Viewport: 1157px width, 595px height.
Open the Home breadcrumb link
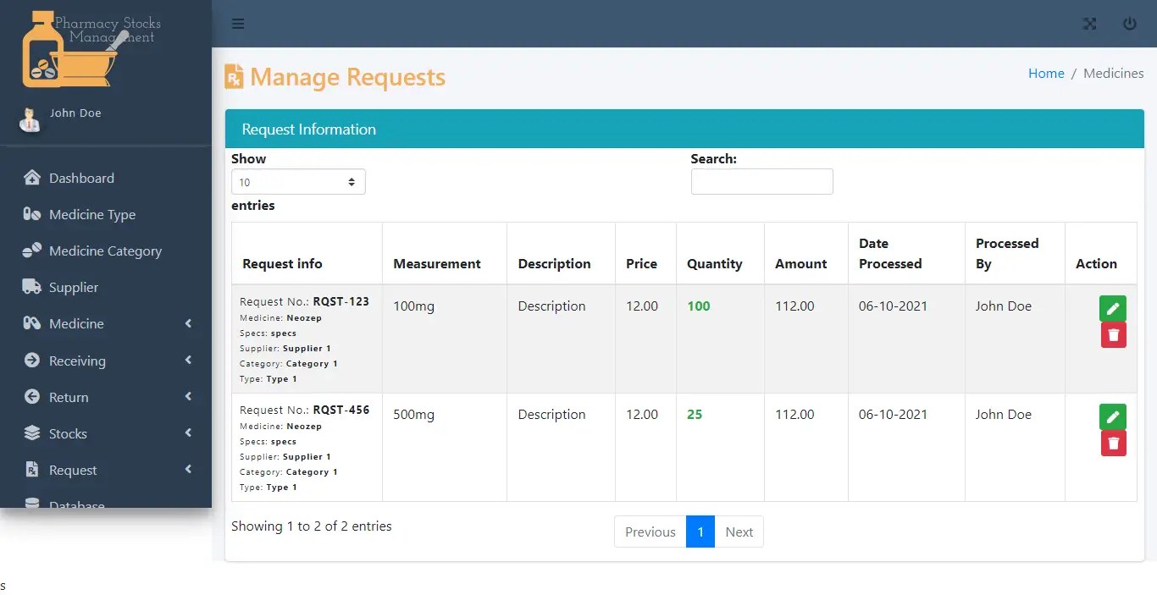(1046, 73)
